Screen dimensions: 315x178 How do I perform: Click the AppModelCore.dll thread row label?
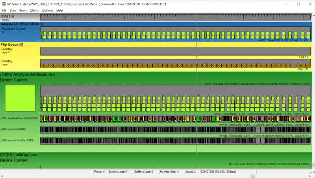[x=19, y=118]
